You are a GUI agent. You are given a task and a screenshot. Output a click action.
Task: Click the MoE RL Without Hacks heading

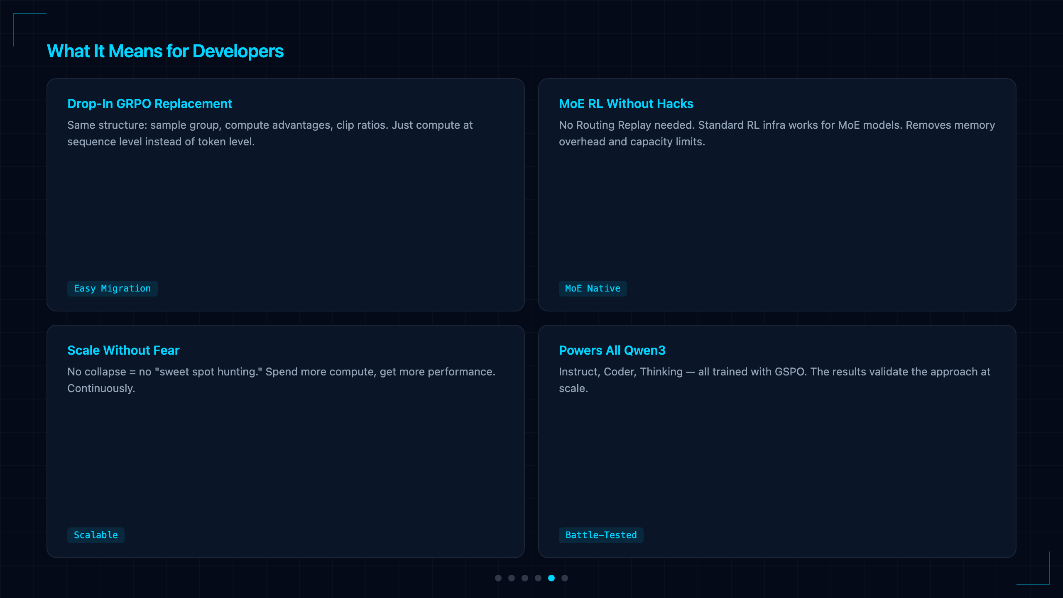coord(626,104)
